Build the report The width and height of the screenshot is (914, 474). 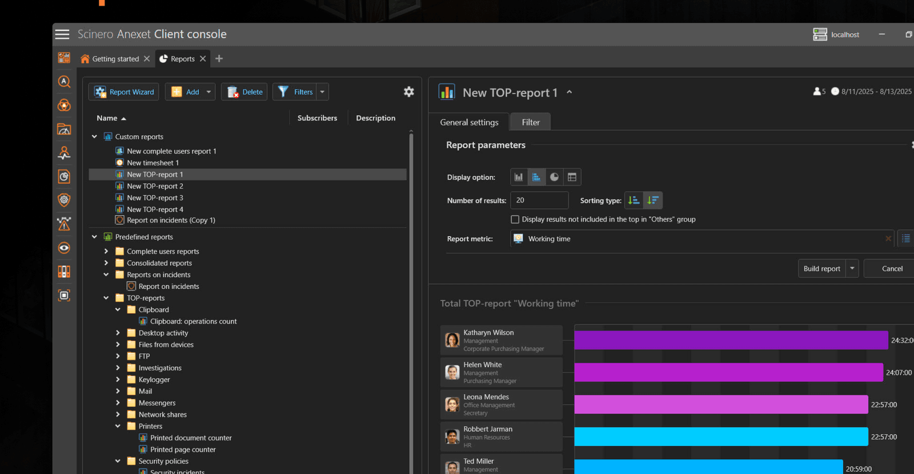[821, 268]
